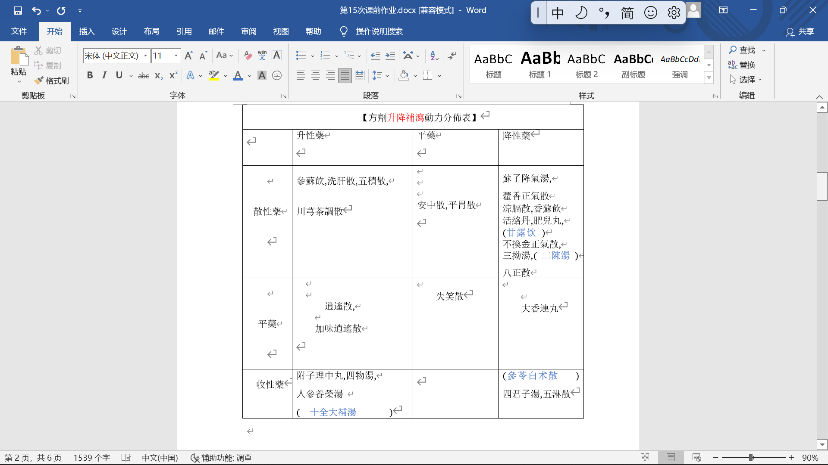Click the vertical scrollbar down arrow
828x465 pixels.
coord(822,445)
